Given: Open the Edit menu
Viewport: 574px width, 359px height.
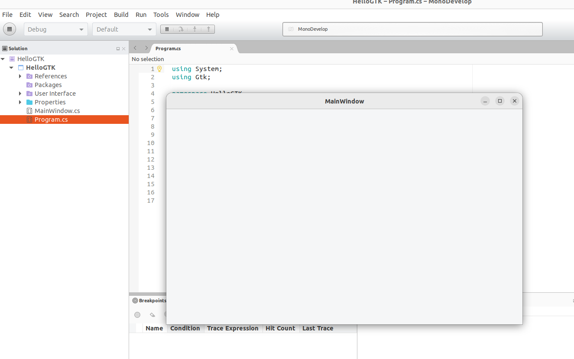Looking at the screenshot, I should pyautogui.click(x=25, y=15).
